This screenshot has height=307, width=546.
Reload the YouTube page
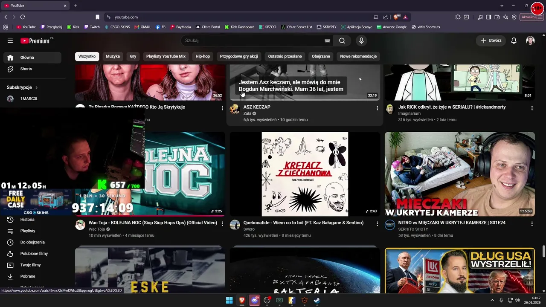click(x=23, y=17)
